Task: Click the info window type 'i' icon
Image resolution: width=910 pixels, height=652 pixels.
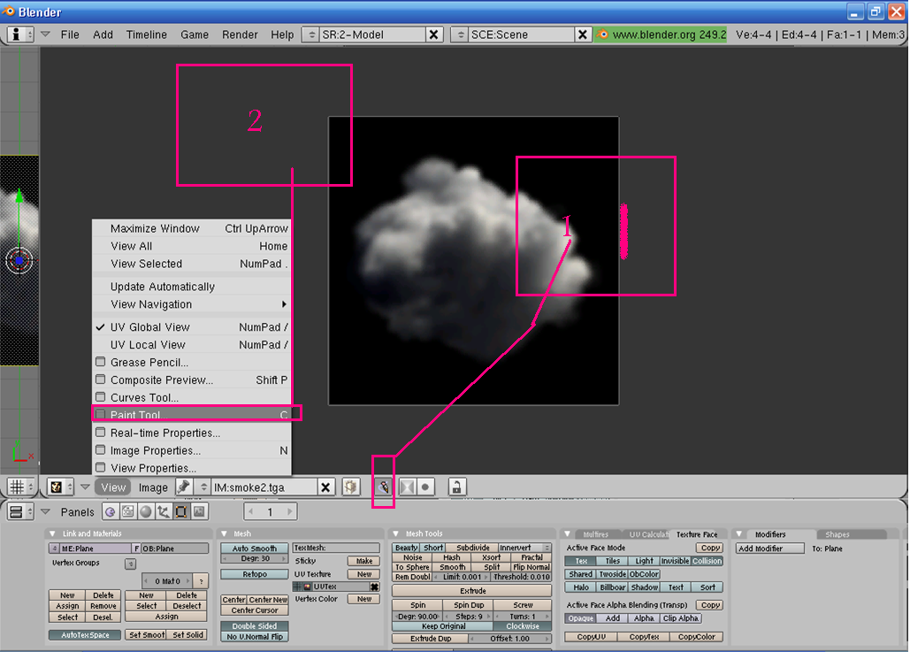Action: tap(20, 35)
